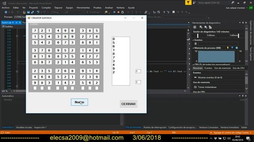Open the Debug configuration dropdown
Image resolution: width=254 pixels, height=142 pixels.
[57, 12]
